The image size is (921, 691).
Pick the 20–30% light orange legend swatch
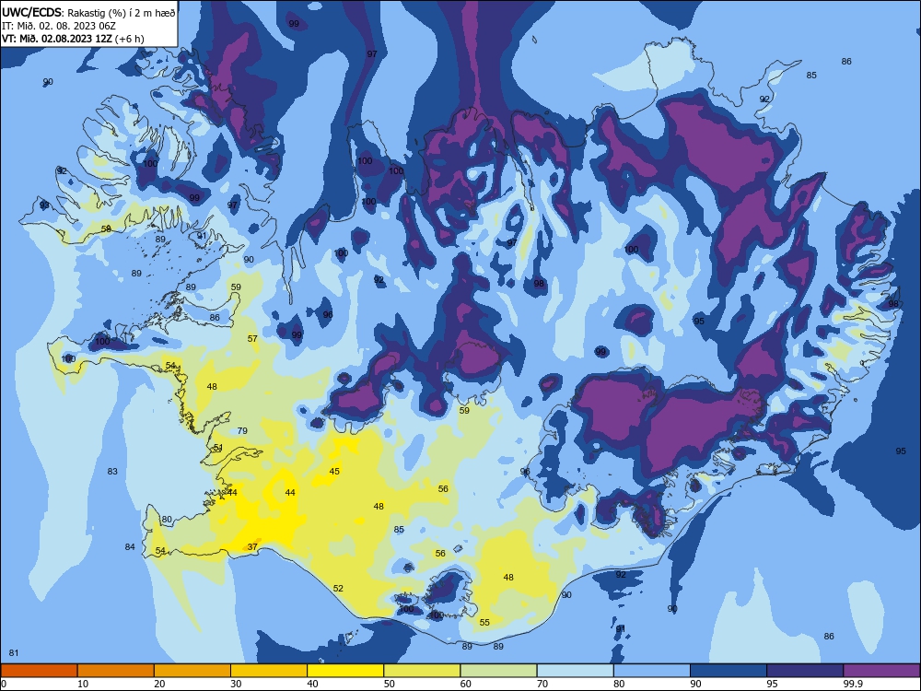192,671
